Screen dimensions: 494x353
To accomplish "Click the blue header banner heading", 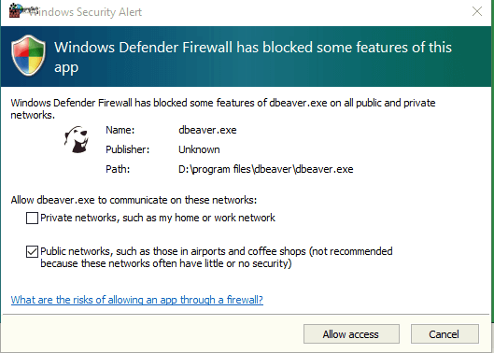I will (253, 57).
